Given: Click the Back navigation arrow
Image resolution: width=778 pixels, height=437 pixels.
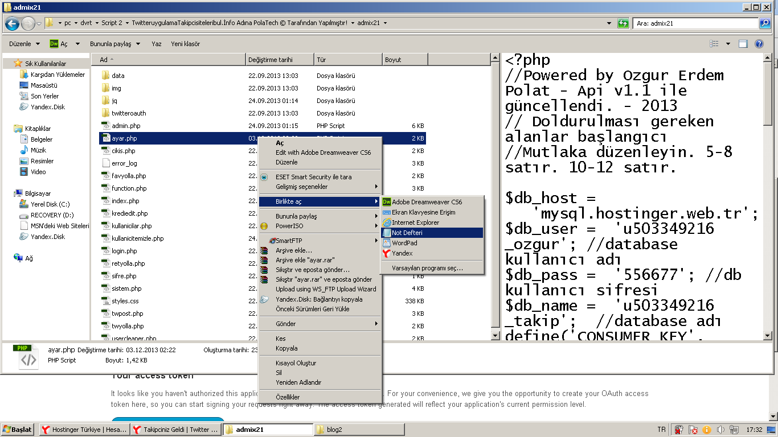Looking at the screenshot, I should coord(12,23).
